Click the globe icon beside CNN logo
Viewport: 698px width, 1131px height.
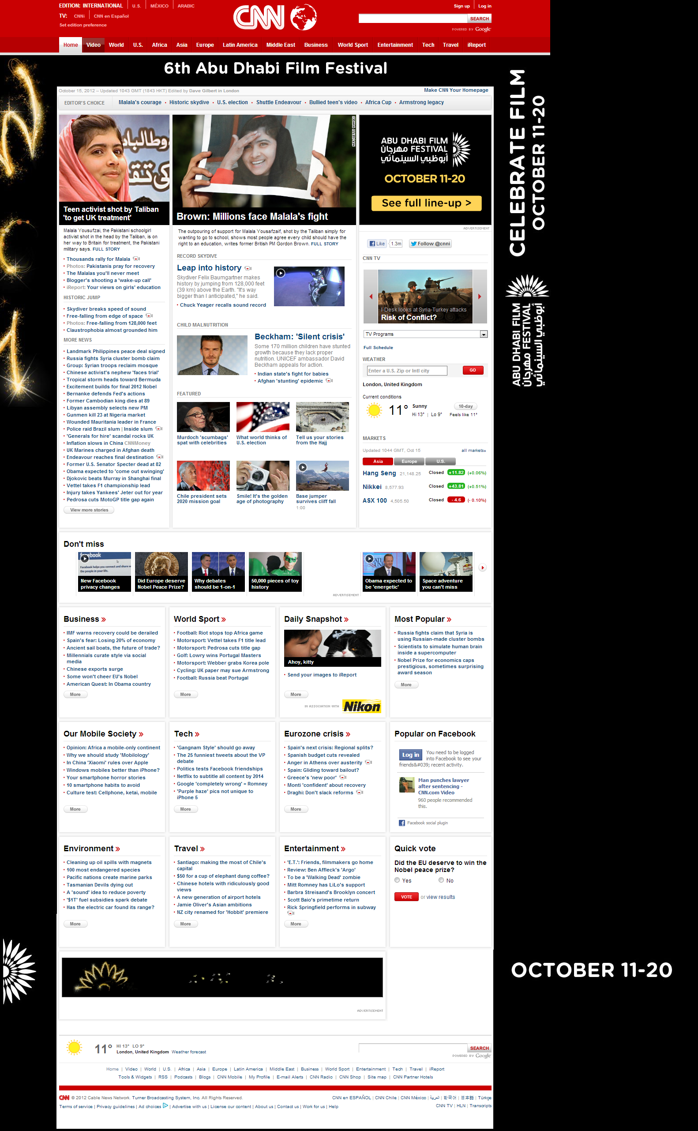[304, 18]
